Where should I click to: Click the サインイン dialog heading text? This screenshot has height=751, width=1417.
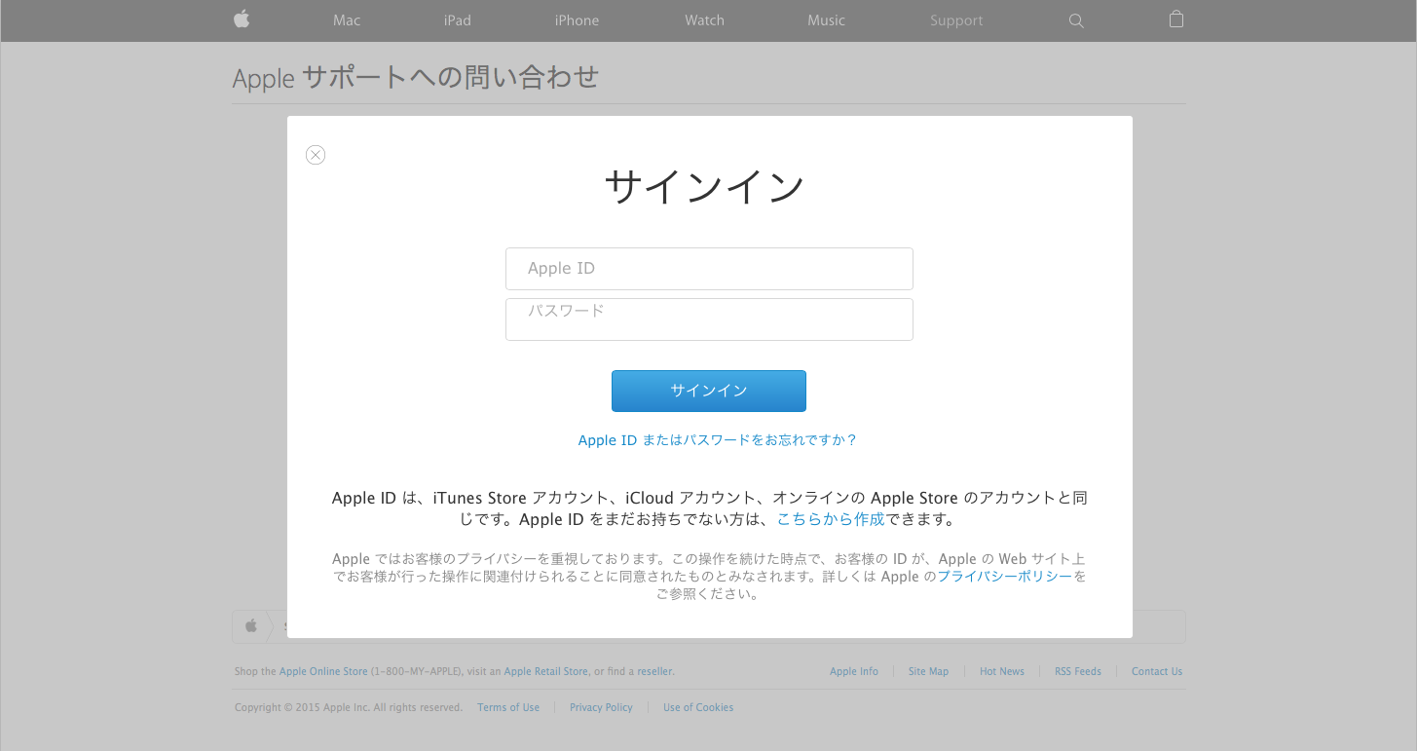point(705,187)
